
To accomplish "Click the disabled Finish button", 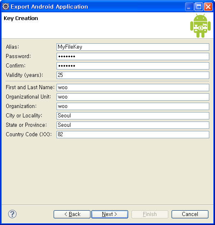I will 150,214.
